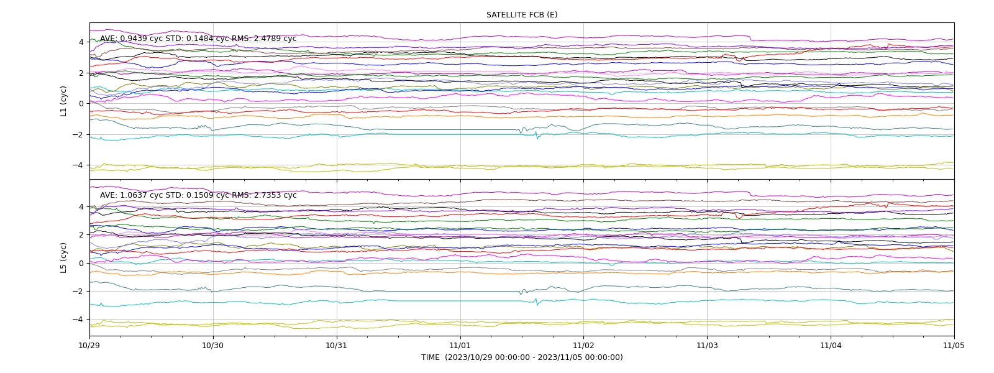Click the 11/04 x-axis tick label
This screenshot has height=373, width=994.
point(831,346)
